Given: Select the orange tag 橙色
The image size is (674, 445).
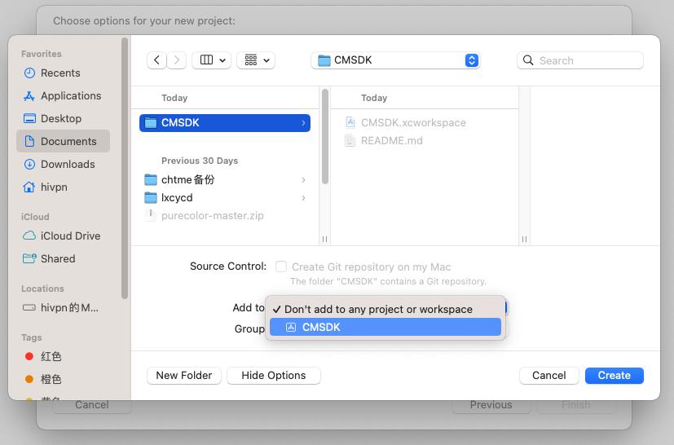Looking at the screenshot, I should (43, 379).
